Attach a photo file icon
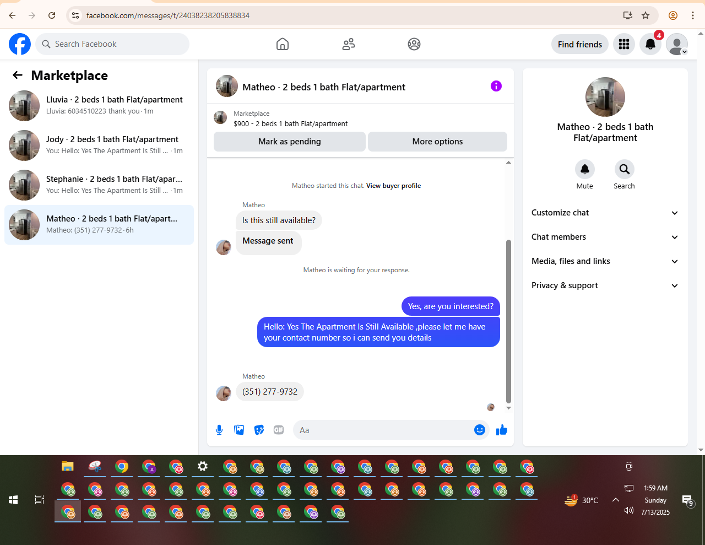Screen dimensions: 705x545 239,430
